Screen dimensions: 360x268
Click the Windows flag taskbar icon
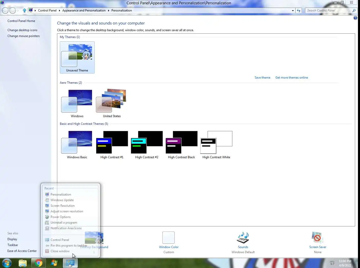click(x=54, y=263)
